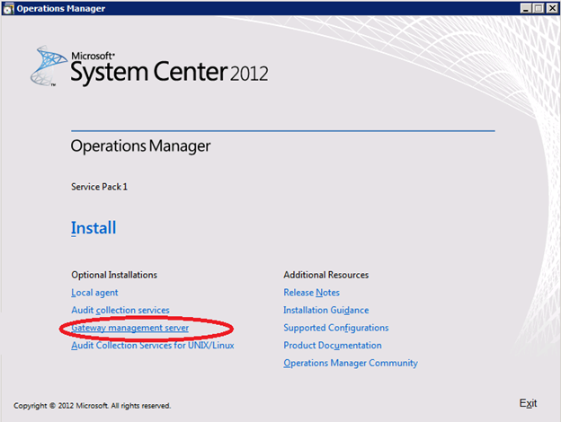The width and height of the screenshot is (561, 422).
Task: Click the Operations Manager heading text
Action: 140,146
